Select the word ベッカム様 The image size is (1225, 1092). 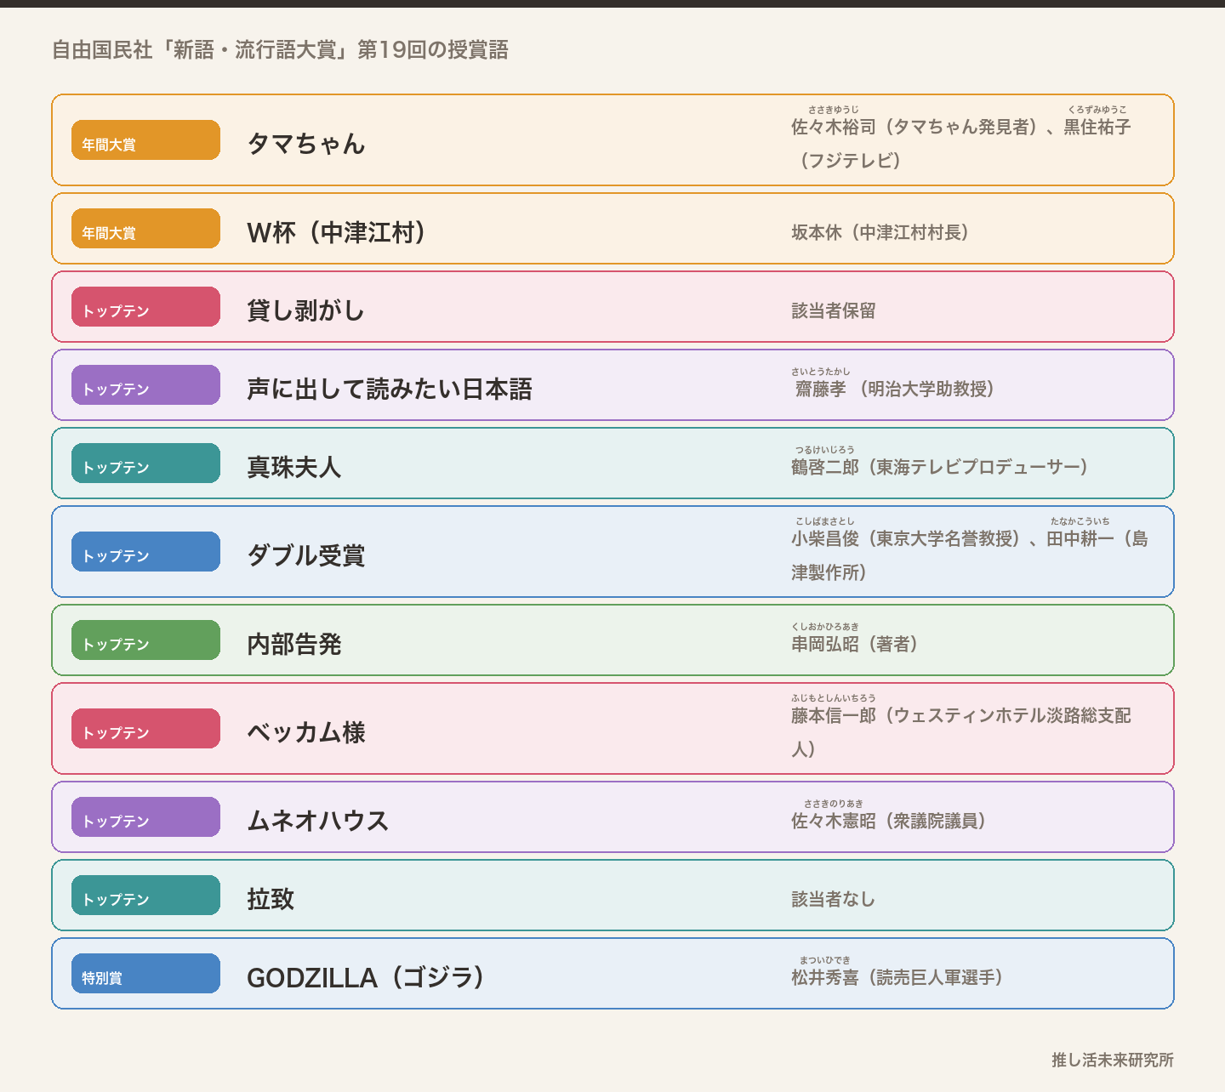306,732
